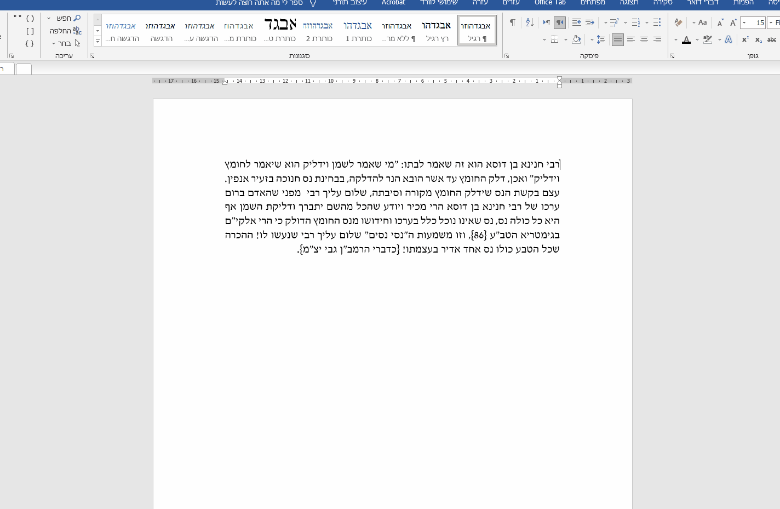Apply shading with the paint bucket icon

(576, 39)
